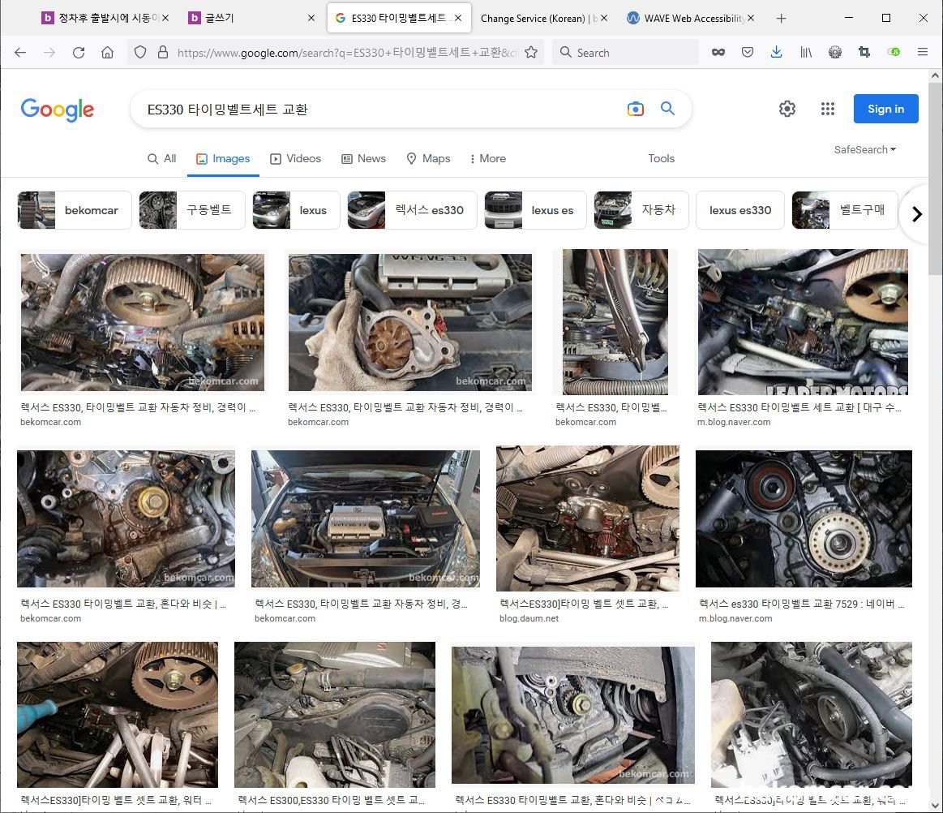Click the scrollbar down arrow
This screenshot has height=813, width=943.
tap(935, 805)
